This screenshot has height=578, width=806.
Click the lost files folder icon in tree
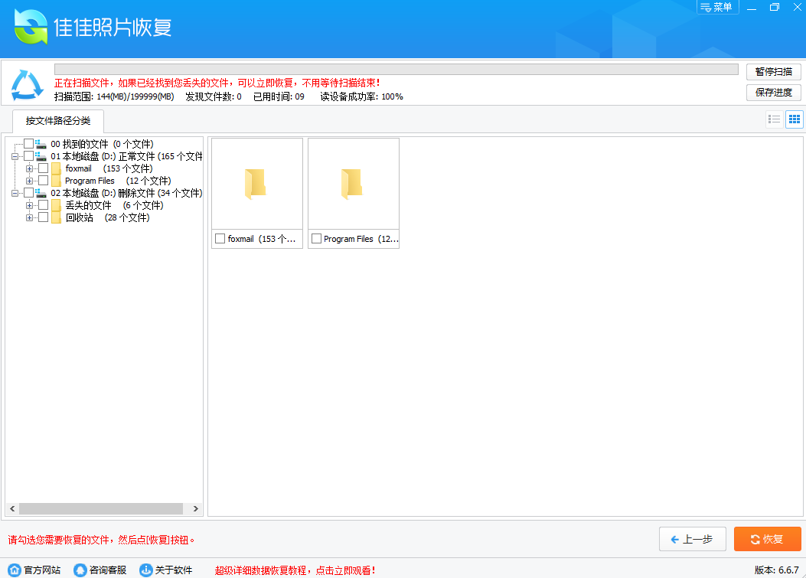(56, 205)
